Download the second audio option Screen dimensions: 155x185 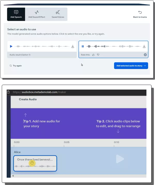[144, 46]
